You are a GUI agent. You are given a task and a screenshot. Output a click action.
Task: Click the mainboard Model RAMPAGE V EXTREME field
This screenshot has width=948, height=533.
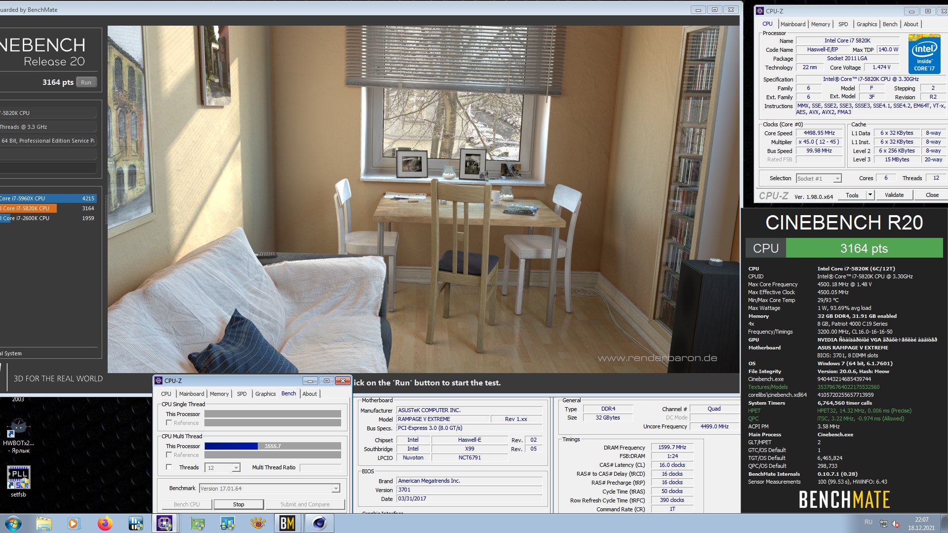point(443,419)
